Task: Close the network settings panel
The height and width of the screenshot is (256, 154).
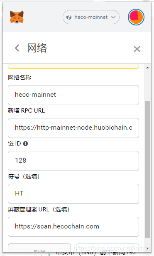Action: click(x=137, y=49)
